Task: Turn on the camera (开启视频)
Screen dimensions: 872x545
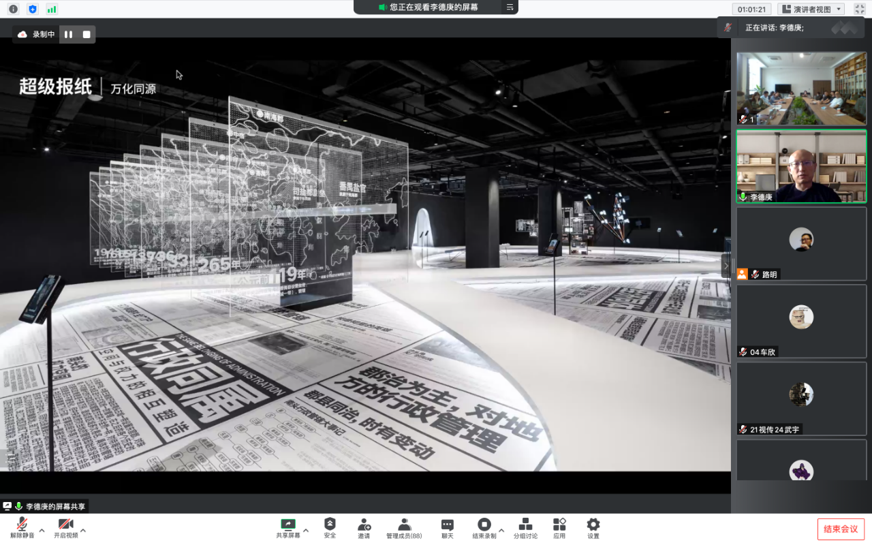Action: (x=65, y=528)
